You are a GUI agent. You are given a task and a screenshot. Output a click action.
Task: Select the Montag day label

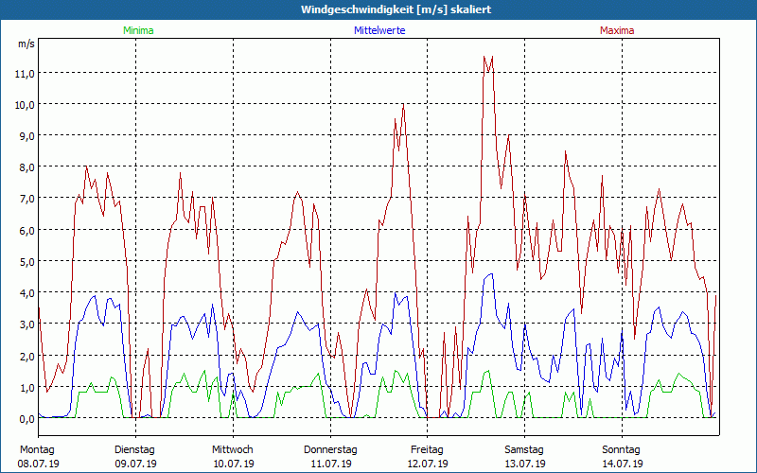pos(38,449)
